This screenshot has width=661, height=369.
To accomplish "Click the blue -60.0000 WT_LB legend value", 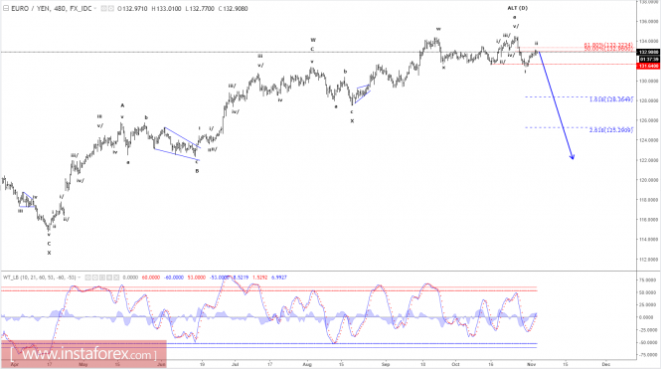I will pos(173,277).
